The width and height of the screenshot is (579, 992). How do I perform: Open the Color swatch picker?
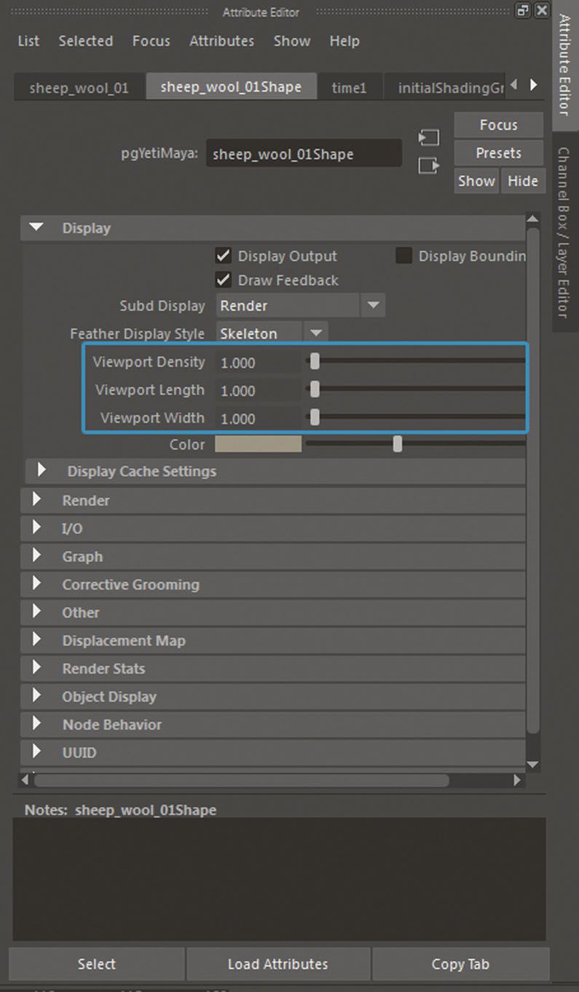point(258,444)
